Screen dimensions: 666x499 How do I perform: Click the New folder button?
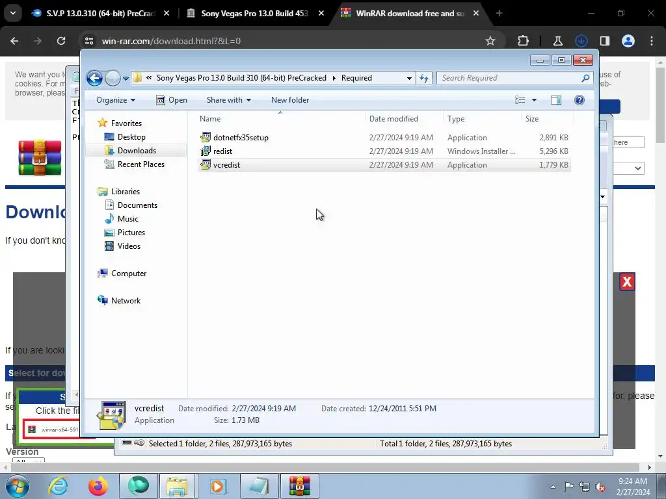tap(290, 100)
